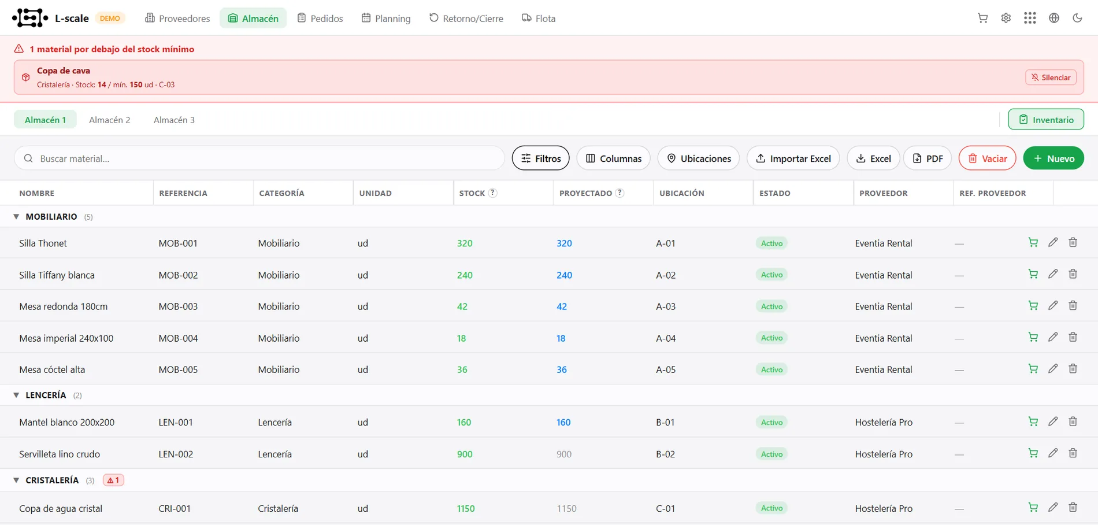The height and width of the screenshot is (525, 1098).
Task: Delete the Silla Thonet row
Action: click(x=1073, y=243)
